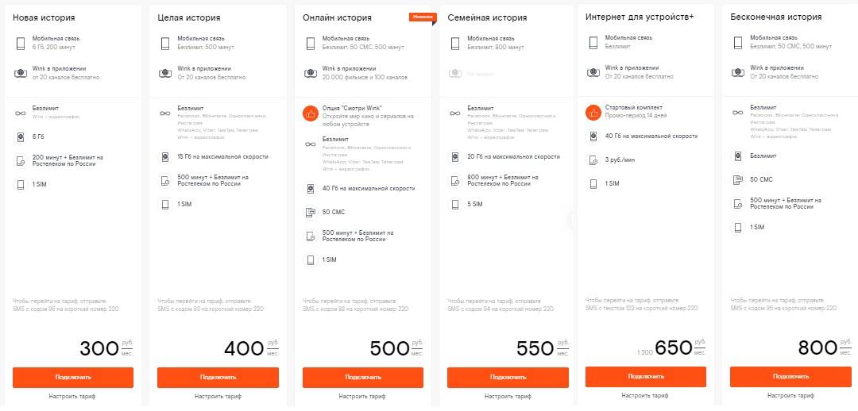
Task: Open Настроить тариф under Семейная история
Action: (508, 396)
